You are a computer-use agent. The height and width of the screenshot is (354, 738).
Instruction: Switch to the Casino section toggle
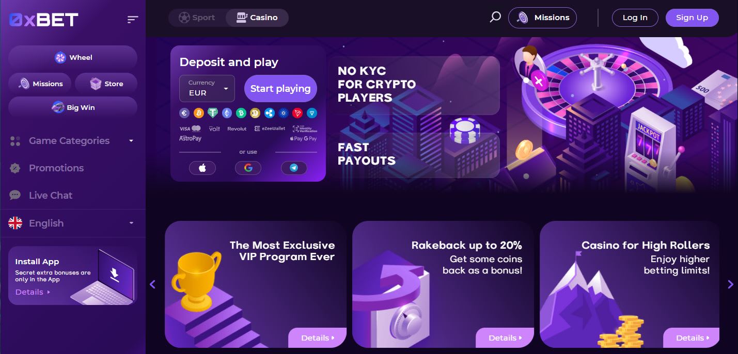(257, 18)
